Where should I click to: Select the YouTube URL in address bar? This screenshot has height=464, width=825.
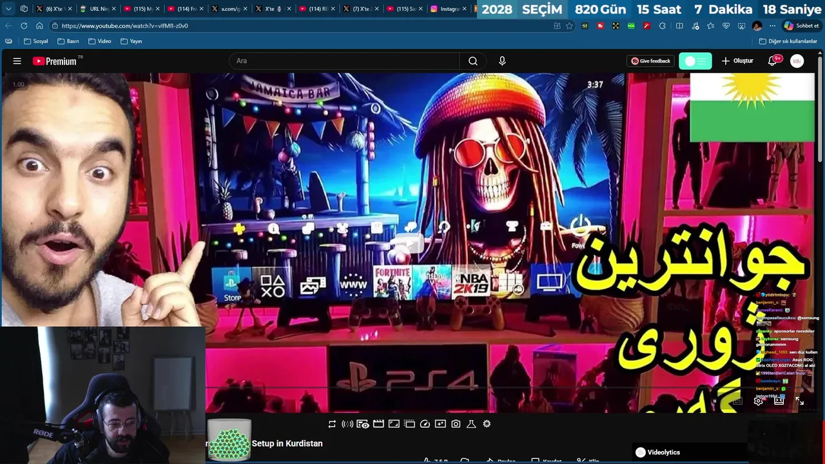pyautogui.click(x=125, y=26)
